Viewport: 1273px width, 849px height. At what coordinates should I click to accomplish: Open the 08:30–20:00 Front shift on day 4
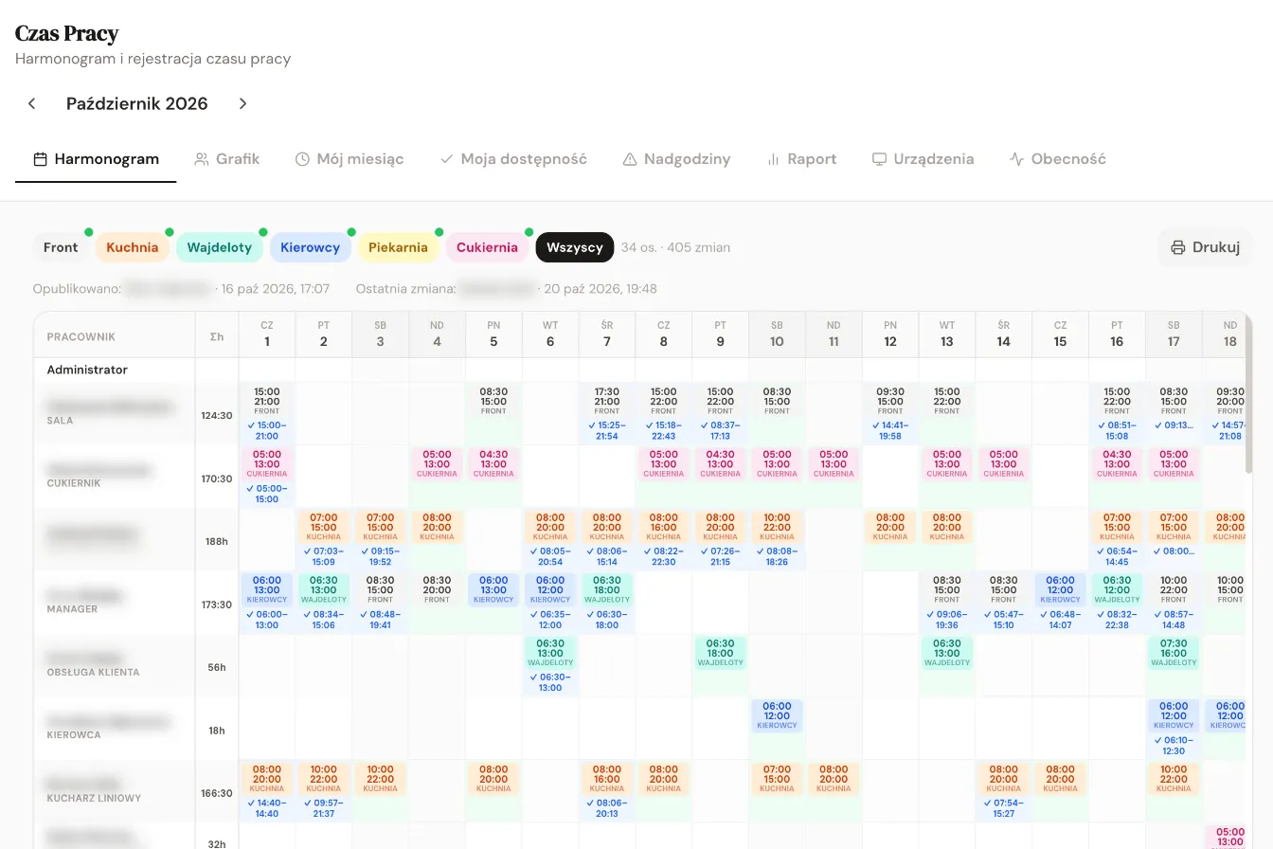pyautogui.click(x=437, y=589)
